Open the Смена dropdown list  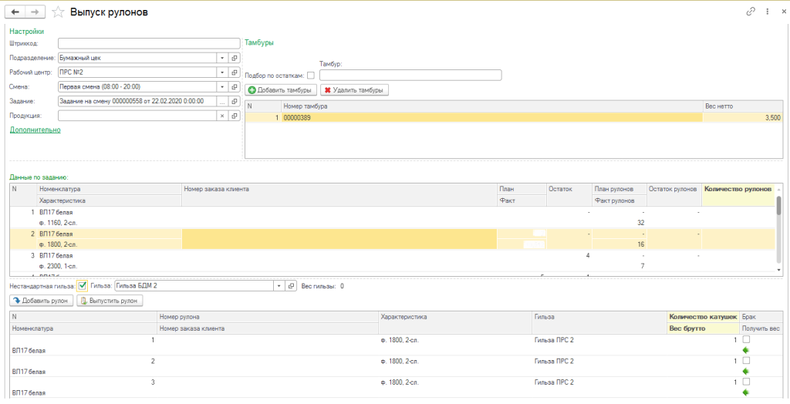[223, 86]
